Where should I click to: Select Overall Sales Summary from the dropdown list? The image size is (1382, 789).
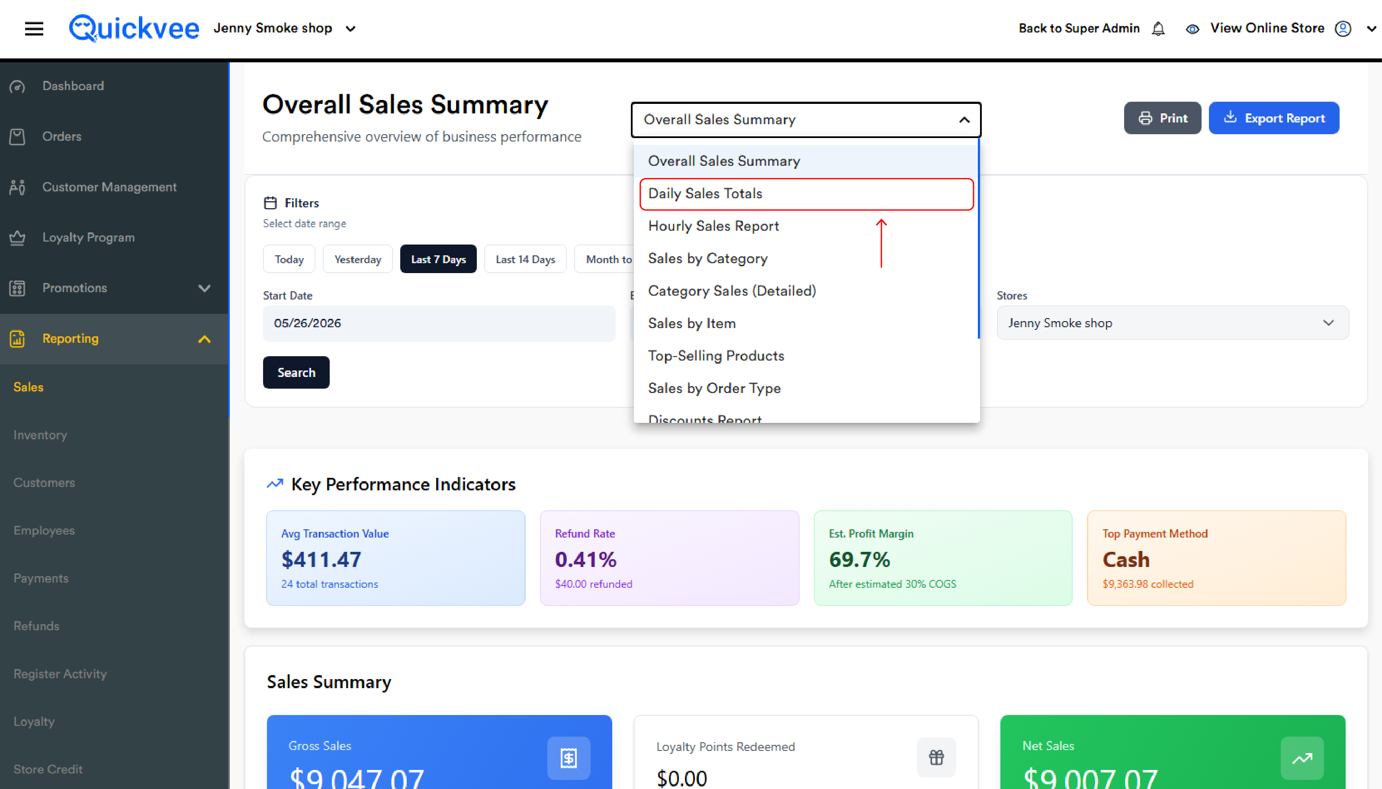point(806,161)
